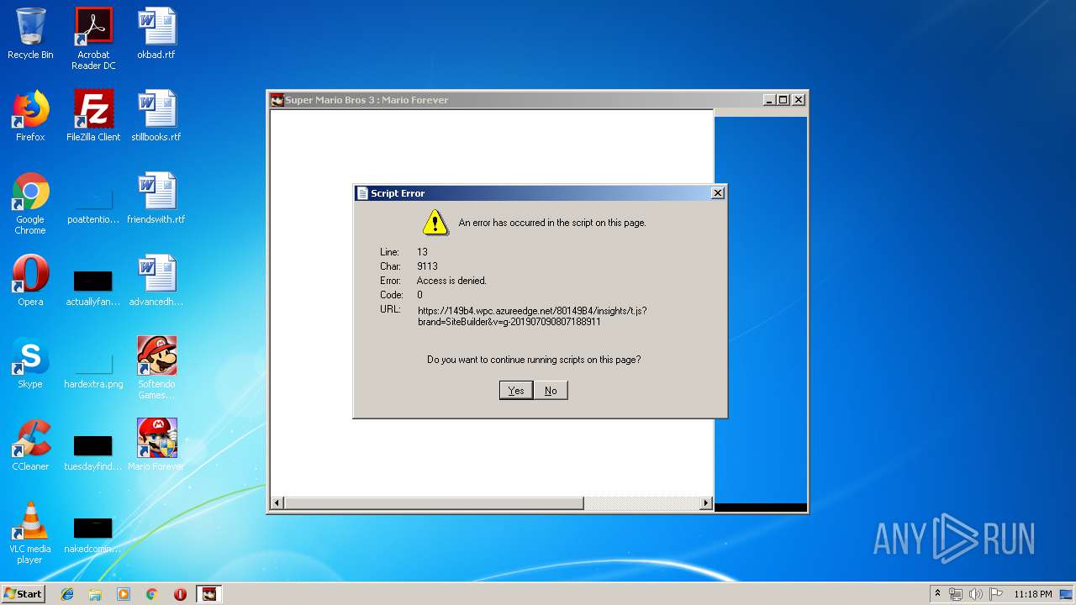Screen dimensions: 1076x605
Task: Launch FileZilla Client shortcut
Action: [93, 116]
